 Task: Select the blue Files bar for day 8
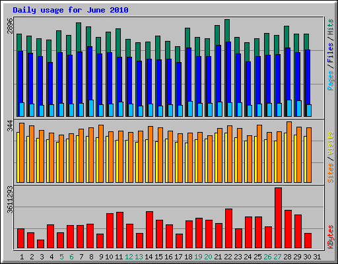click(90, 74)
